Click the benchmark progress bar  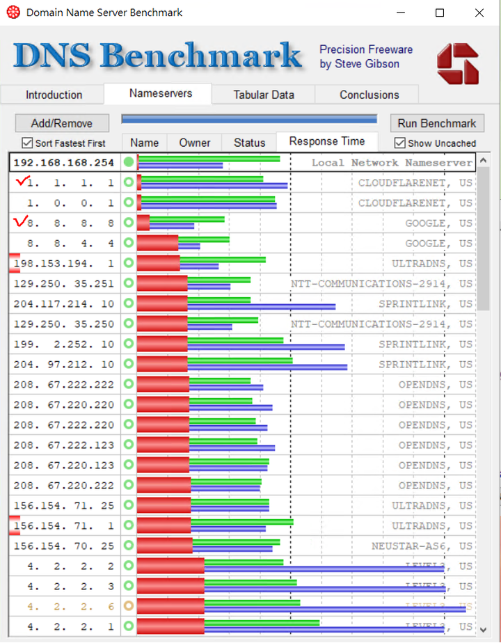(249, 119)
